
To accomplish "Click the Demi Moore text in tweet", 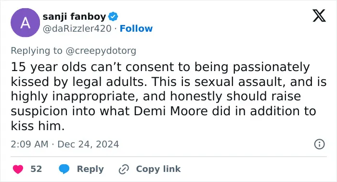I will pyautogui.click(x=171, y=111).
